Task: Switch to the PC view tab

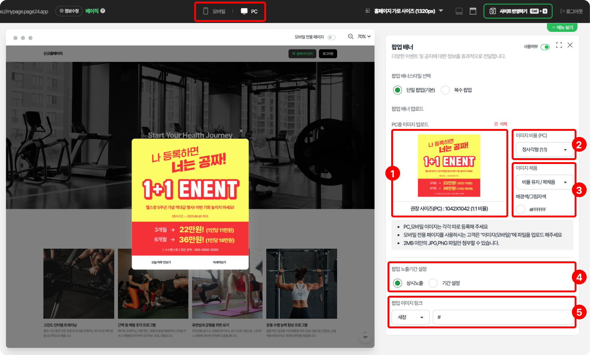Action: tap(249, 11)
